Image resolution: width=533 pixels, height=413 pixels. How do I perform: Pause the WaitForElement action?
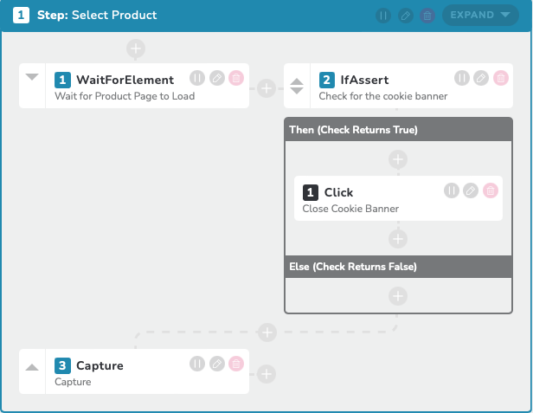[197, 78]
